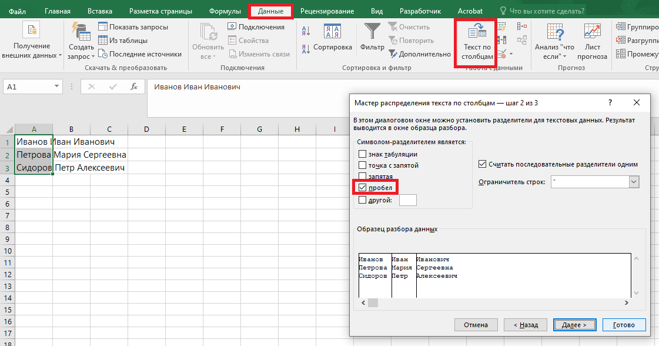Click the Назад (Back) button
Viewport: 659px width, 346px height.
526,325
